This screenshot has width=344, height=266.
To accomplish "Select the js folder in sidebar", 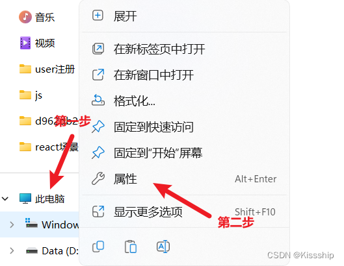I will [31, 95].
